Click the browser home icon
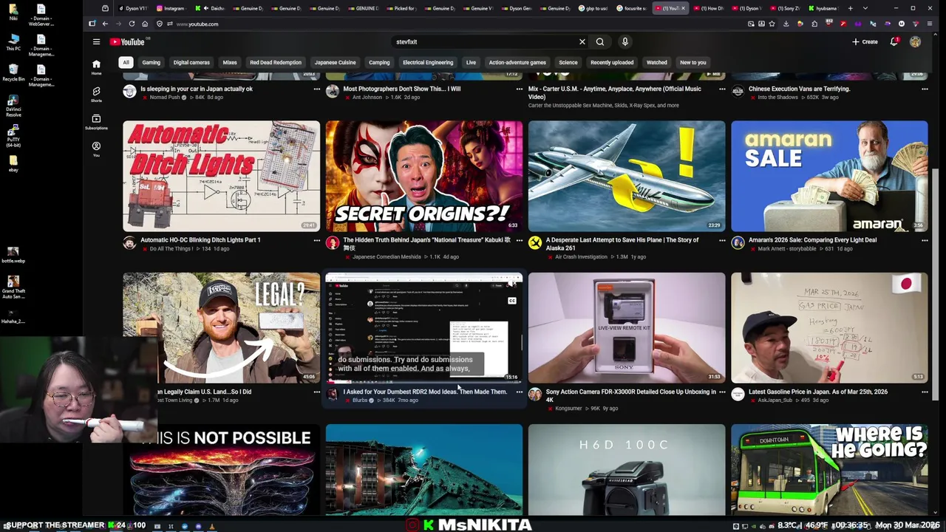 tap(145, 24)
